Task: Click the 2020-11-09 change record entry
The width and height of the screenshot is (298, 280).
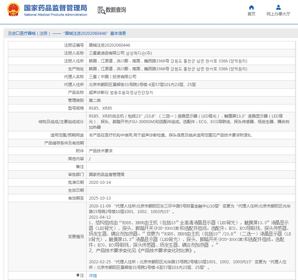Action: tap(190, 209)
